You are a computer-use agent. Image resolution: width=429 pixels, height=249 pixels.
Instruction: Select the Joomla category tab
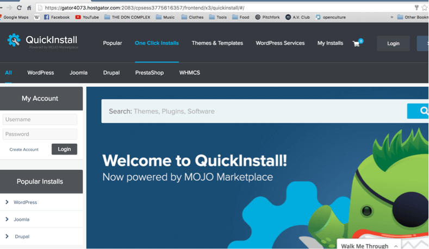(x=78, y=73)
